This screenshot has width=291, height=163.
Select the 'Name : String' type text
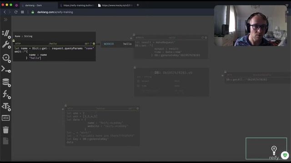coord(24,36)
